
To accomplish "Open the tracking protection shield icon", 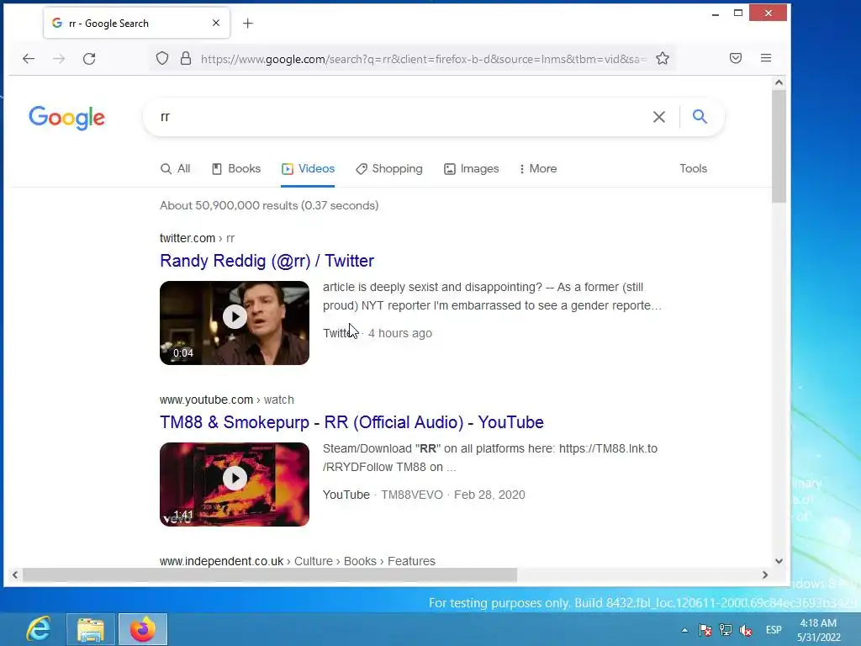I will (162, 58).
